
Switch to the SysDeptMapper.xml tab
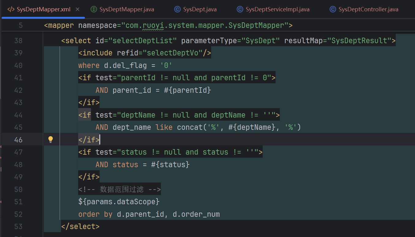44,9
